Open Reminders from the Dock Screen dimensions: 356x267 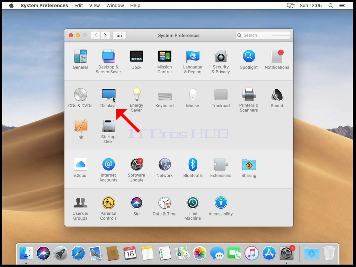tap(165, 253)
